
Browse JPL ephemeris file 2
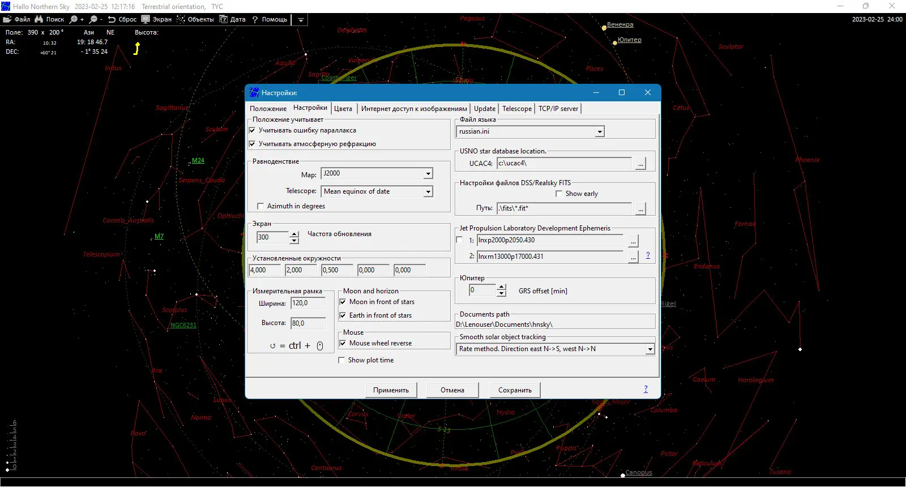tap(633, 257)
